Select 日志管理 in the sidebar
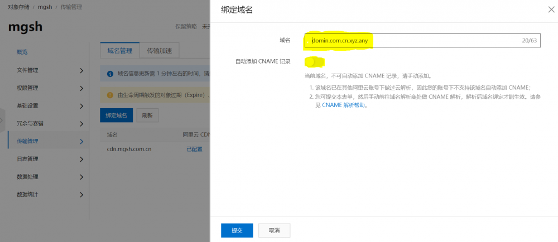This screenshot has width=558, height=242. click(x=27, y=159)
